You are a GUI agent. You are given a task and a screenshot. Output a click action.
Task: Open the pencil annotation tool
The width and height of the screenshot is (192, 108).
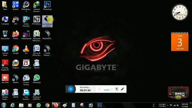pyautogui.click(x=122, y=89)
